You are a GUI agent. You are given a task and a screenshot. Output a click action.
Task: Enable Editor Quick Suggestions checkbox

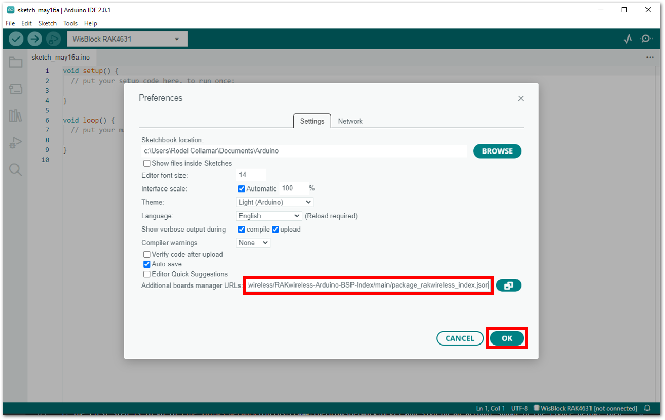[147, 274]
